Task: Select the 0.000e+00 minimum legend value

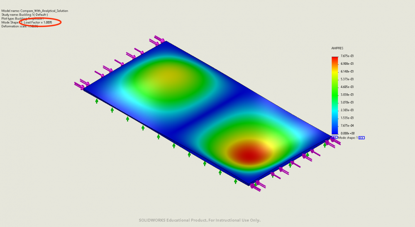Action: [x=347, y=133]
